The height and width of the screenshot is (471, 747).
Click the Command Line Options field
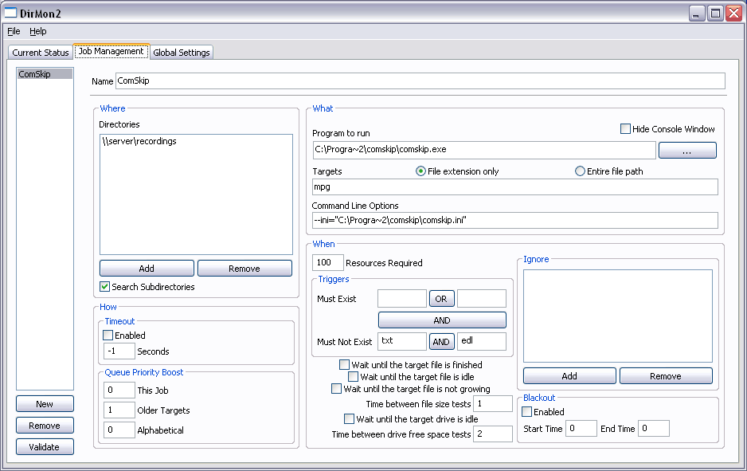514,221
